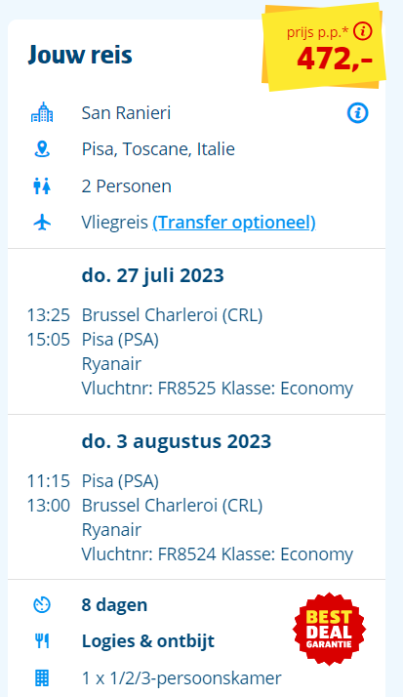Click flight number FR8525 line

click(218, 389)
